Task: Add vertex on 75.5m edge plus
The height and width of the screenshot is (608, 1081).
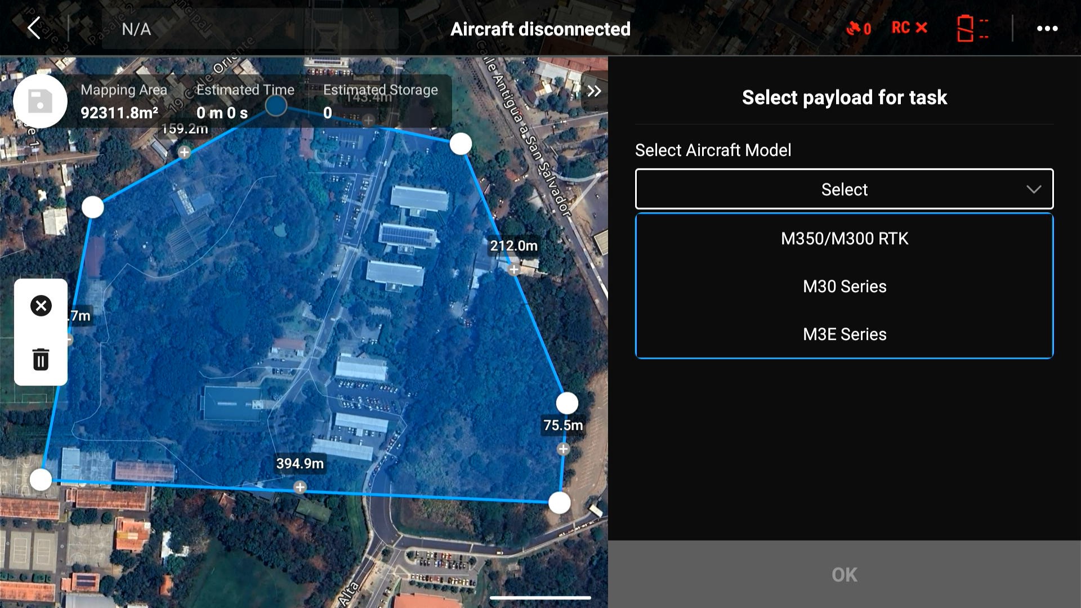Action: pos(563,449)
